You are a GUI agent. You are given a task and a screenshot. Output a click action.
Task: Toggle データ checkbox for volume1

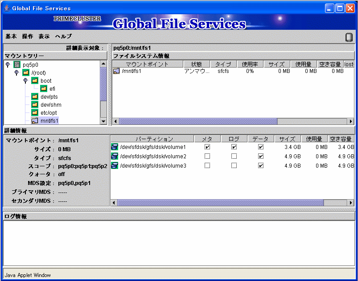[x=261, y=147]
